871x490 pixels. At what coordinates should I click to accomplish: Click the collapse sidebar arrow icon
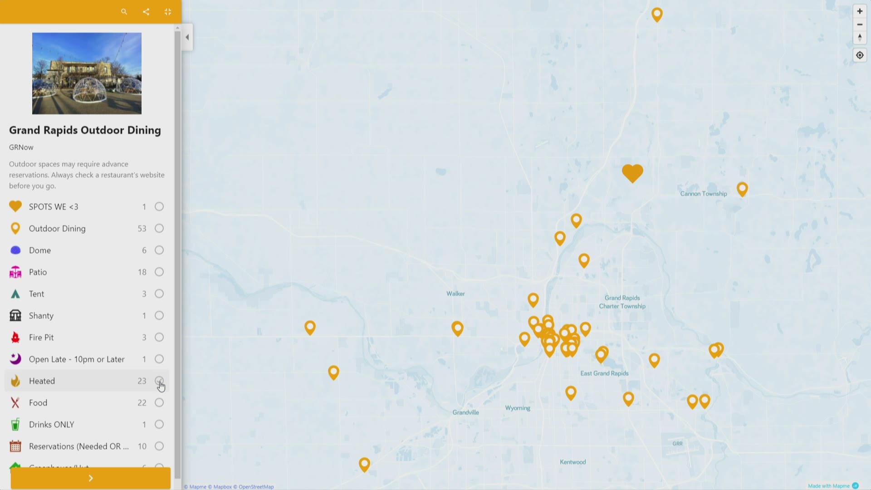(x=188, y=37)
